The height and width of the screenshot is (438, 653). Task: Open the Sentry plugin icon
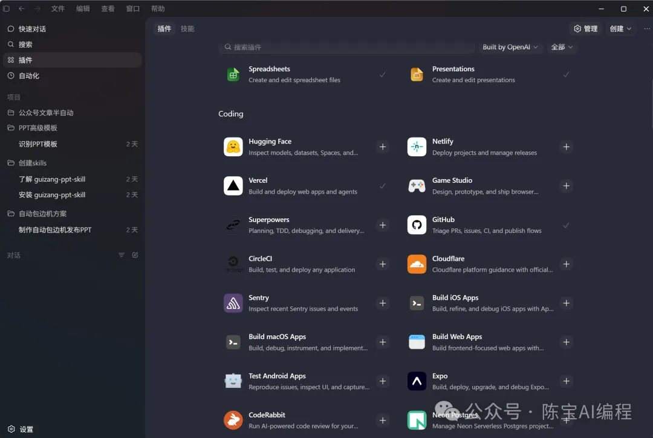click(x=233, y=303)
